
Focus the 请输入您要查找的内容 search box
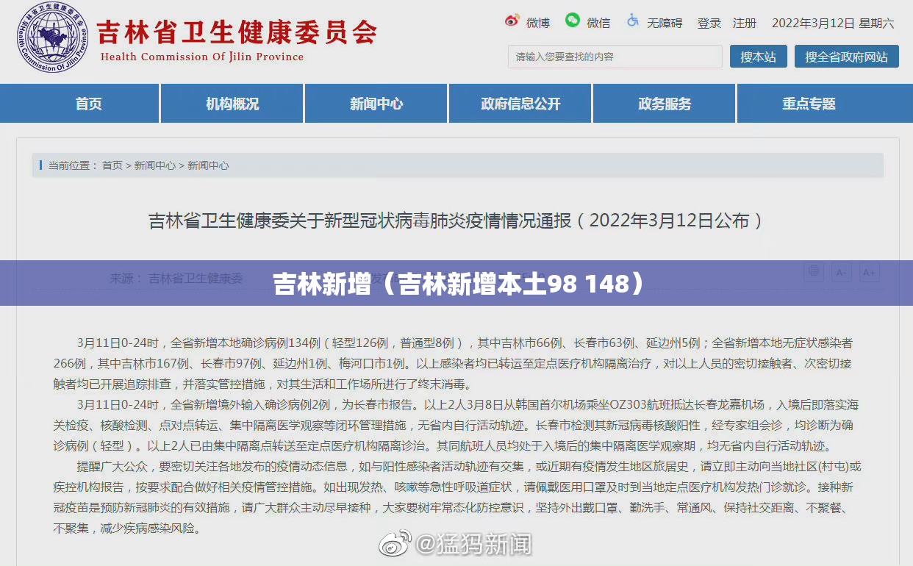pyautogui.click(x=615, y=57)
